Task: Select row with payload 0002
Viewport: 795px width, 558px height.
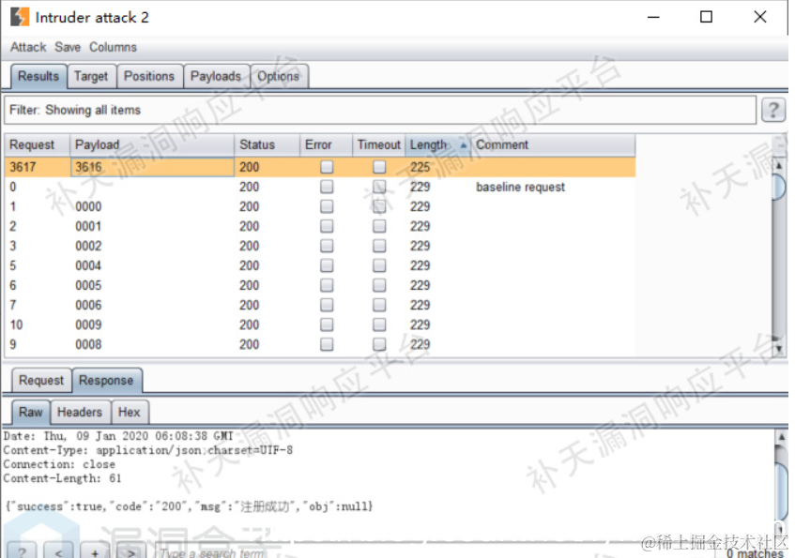Action: coord(319,246)
